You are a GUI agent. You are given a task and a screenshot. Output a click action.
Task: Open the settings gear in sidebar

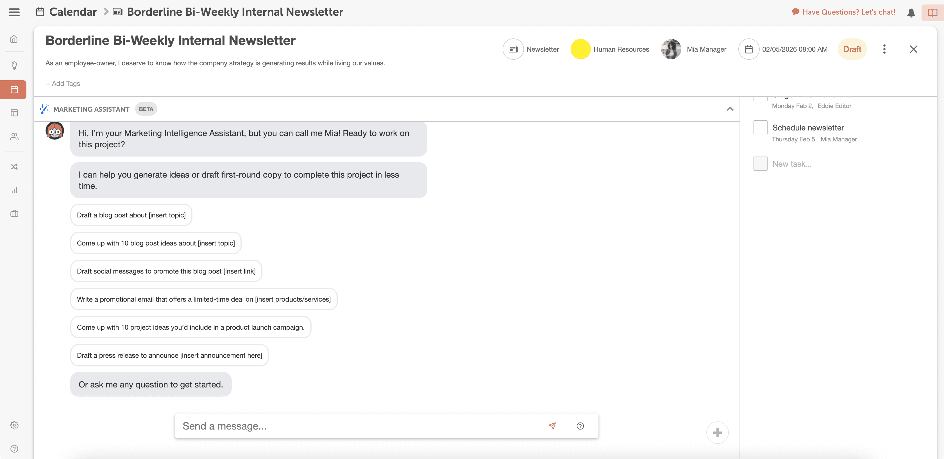pyautogui.click(x=14, y=425)
